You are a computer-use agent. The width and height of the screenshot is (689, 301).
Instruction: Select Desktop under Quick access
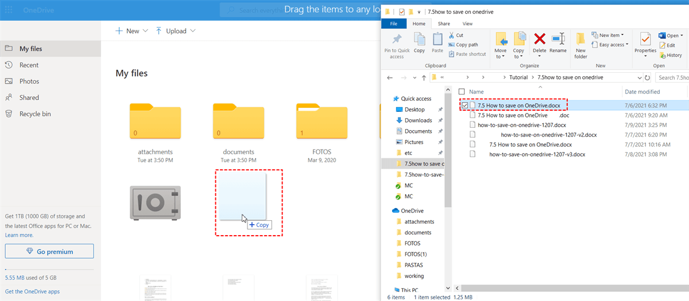point(415,110)
